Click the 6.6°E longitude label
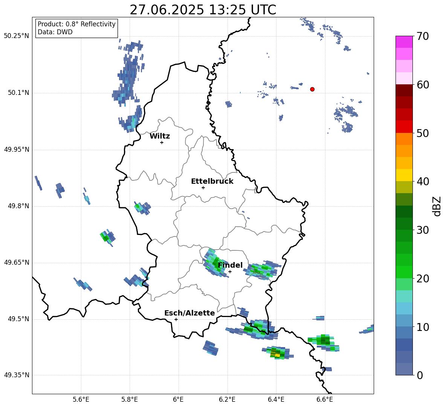 (325, 399)
